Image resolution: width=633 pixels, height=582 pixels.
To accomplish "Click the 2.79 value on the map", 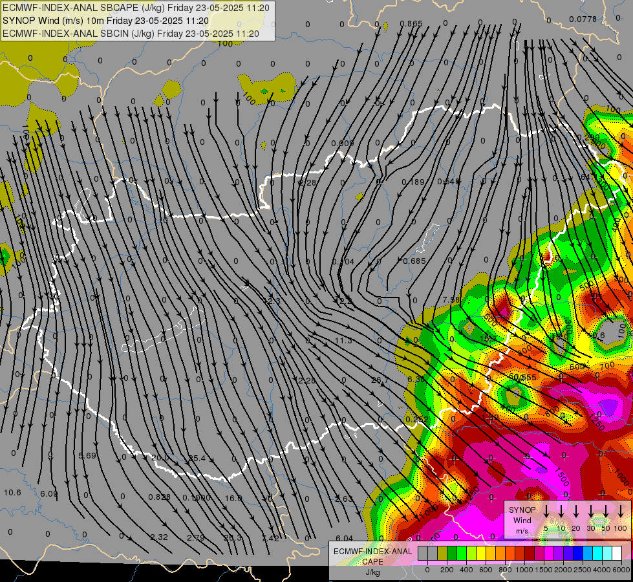I will point(195,537).
